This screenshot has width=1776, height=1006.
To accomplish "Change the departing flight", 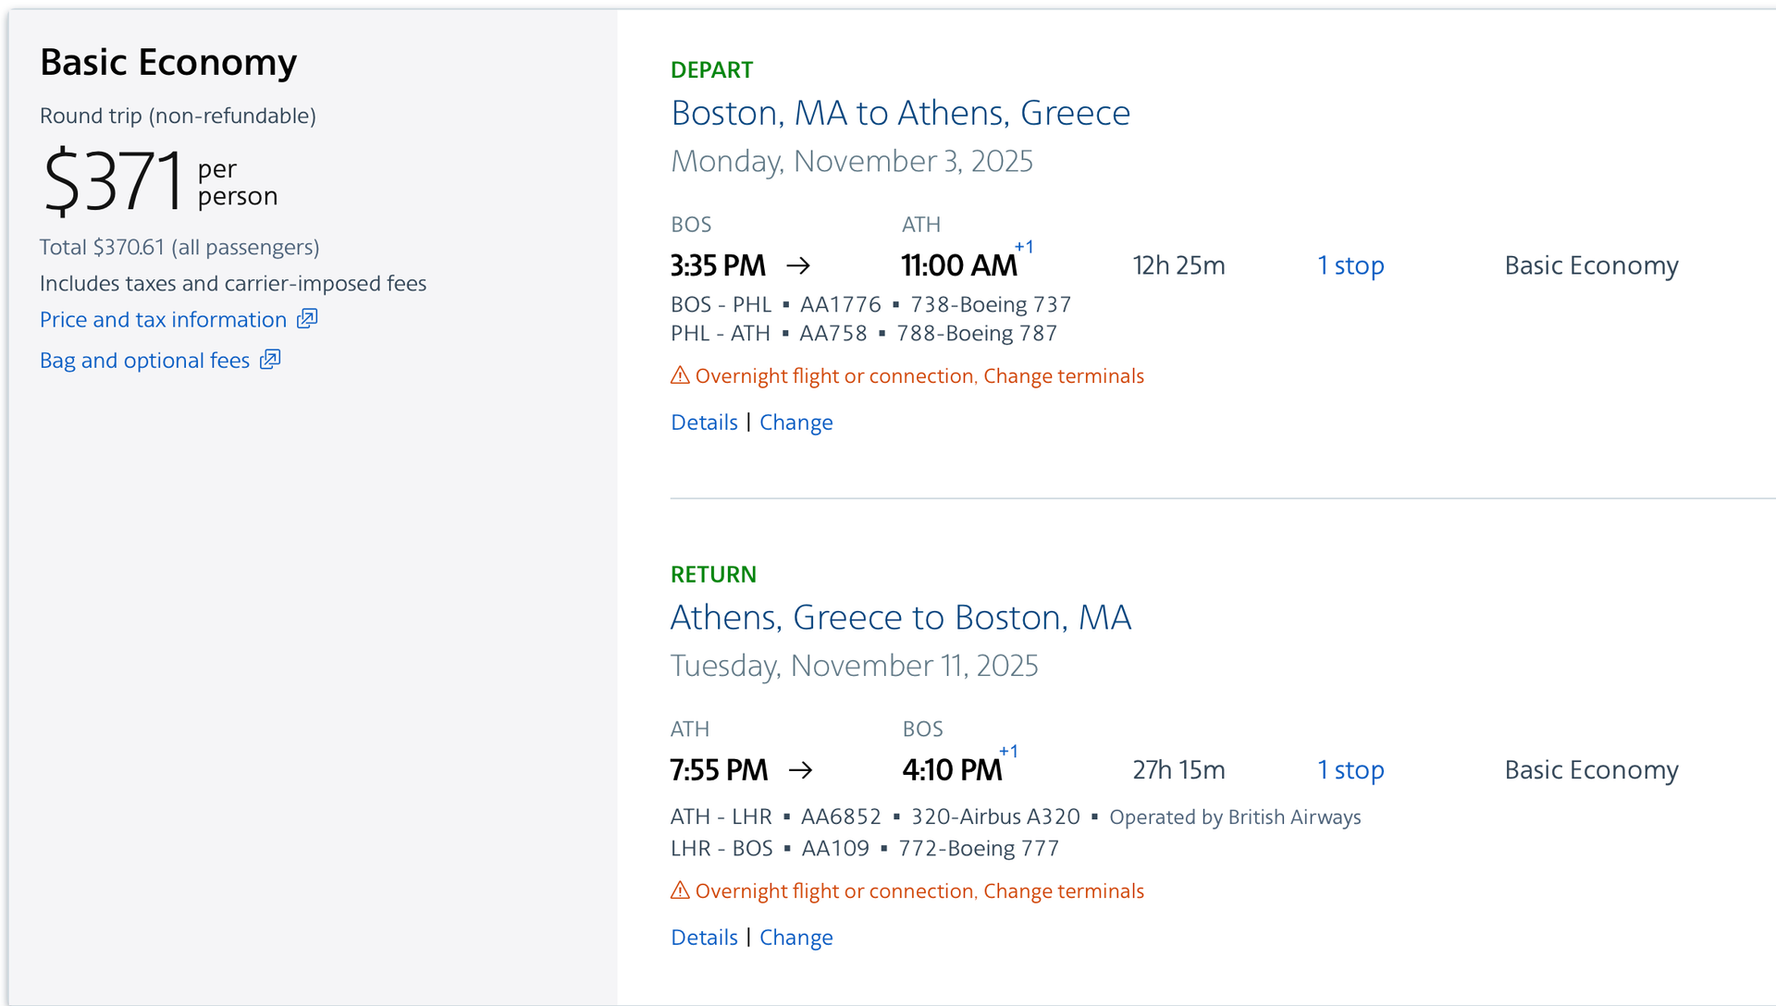I will pos(796,422).
